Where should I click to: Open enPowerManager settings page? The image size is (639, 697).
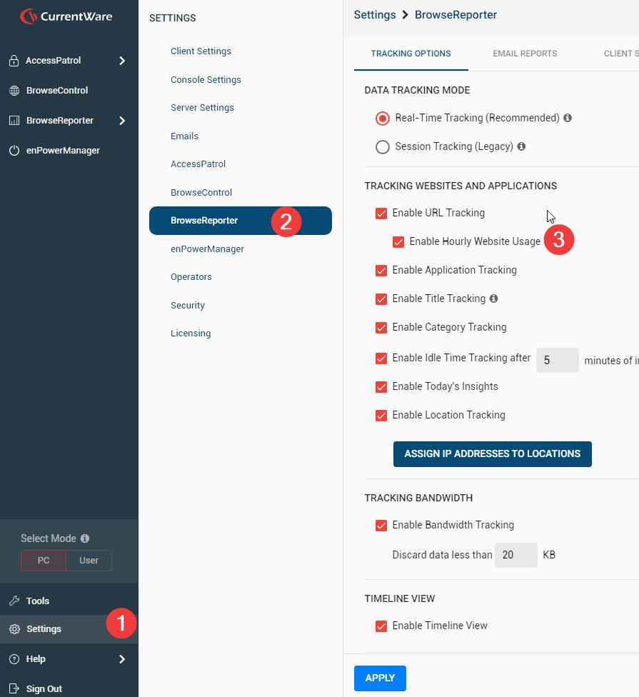(207, 249)
